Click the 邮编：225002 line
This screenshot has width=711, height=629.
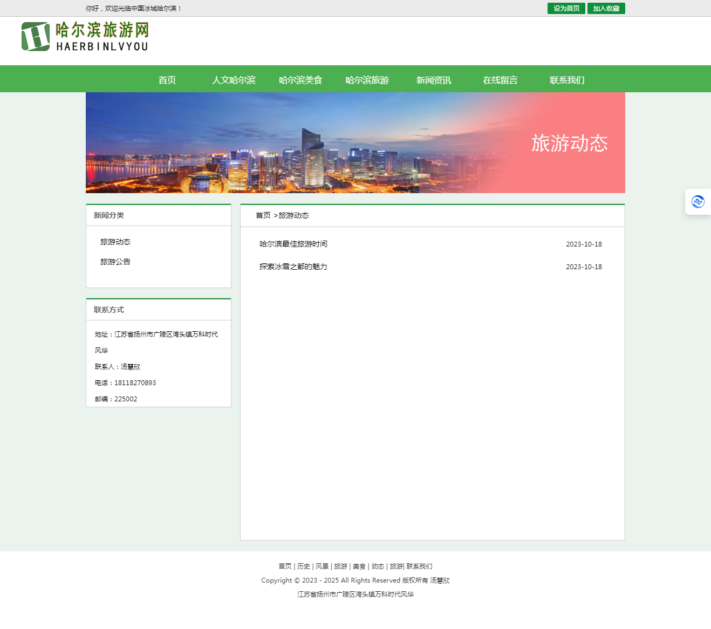pyautogui.click(x=116, y=399)
